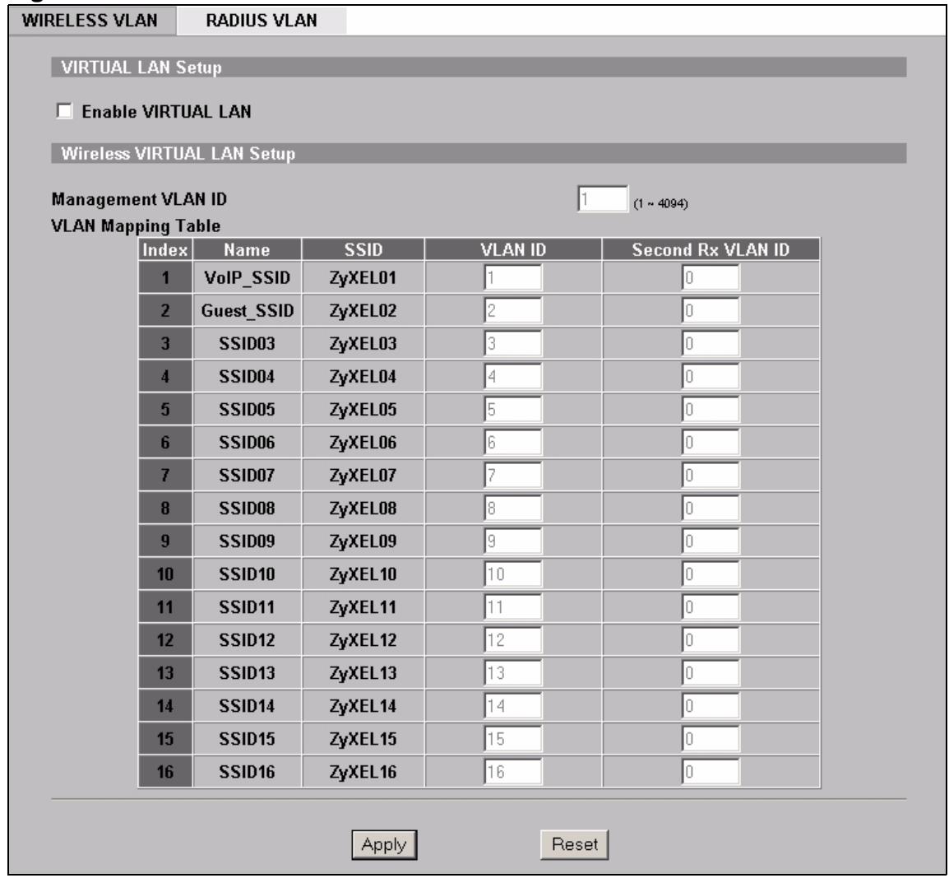Edit VLAN ID field for SSID14

[512, 706]
